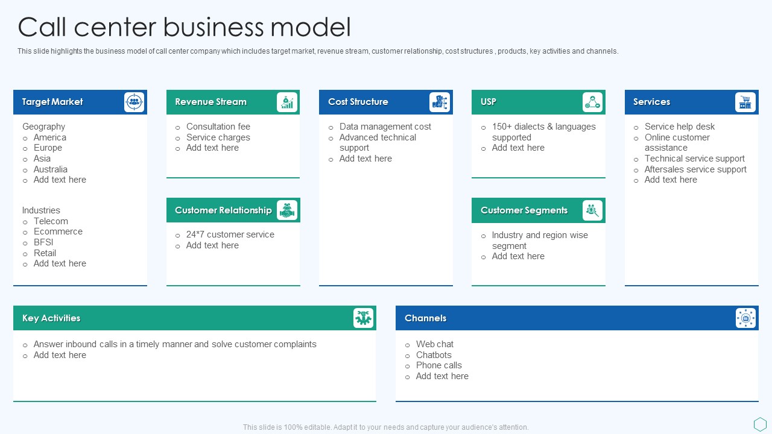
Task: Click the 'Ecommerce' bullet item
Action: [58, 231]
